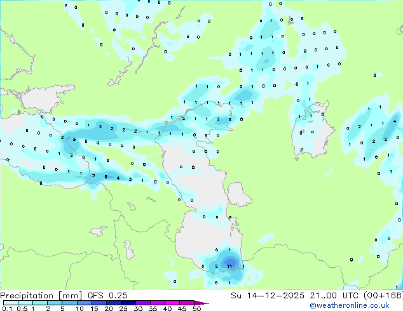Viewport: 403px width, 311px height.
Task: Click the 0.5–1 mm legend color box
Action: point(25,303)
